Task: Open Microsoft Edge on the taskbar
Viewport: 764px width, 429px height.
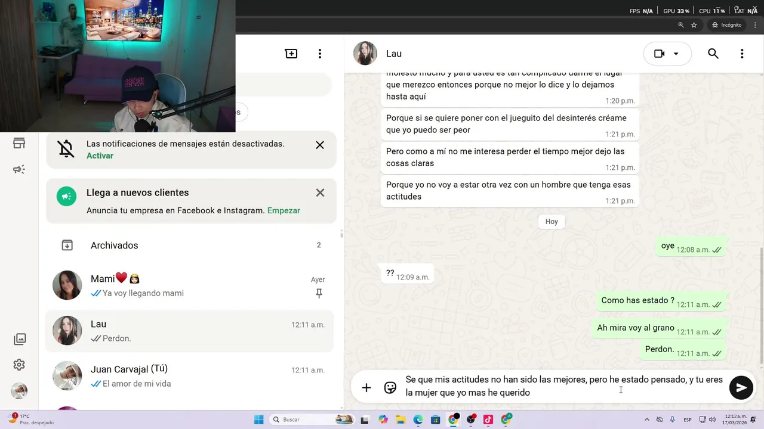Action: pyautogui.click(x=418, y=419)
